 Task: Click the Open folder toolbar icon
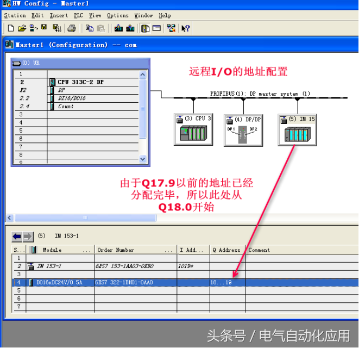coord(22,28)
